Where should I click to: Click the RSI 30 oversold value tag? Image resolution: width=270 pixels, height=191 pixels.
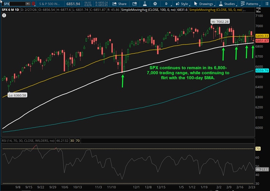pyautogui.click(x=72, y=141)
